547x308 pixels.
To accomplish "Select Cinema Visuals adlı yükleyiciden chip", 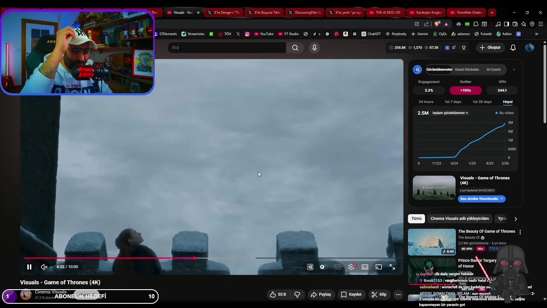I will (x=459, y=219).
